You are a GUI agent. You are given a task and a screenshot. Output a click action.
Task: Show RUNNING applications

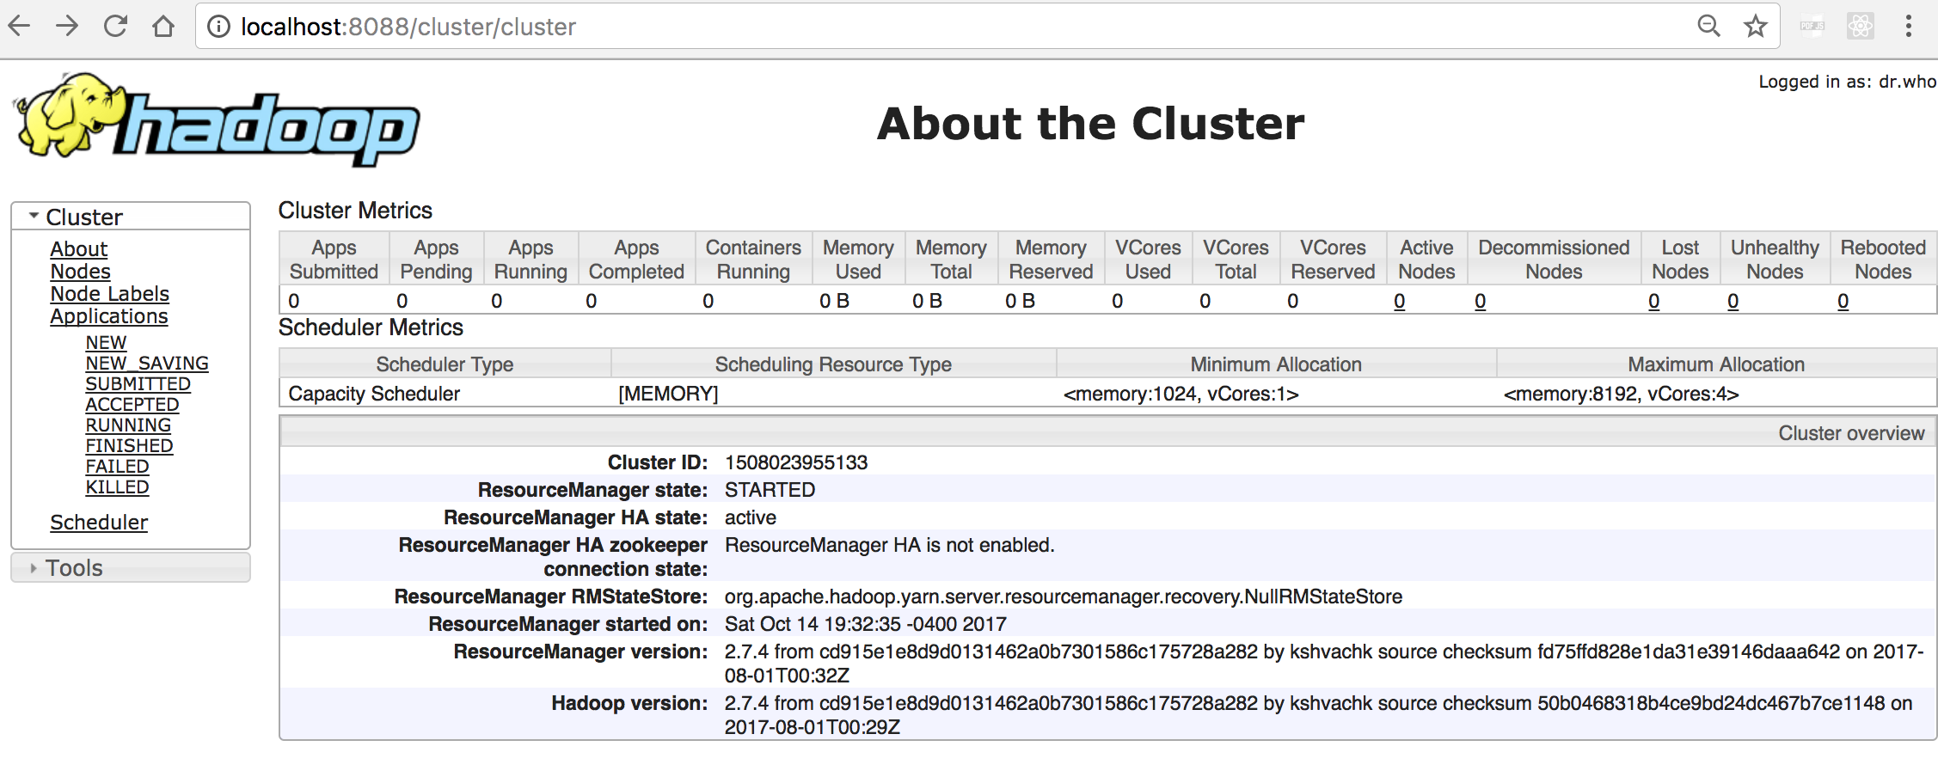(x=128, y=425)
